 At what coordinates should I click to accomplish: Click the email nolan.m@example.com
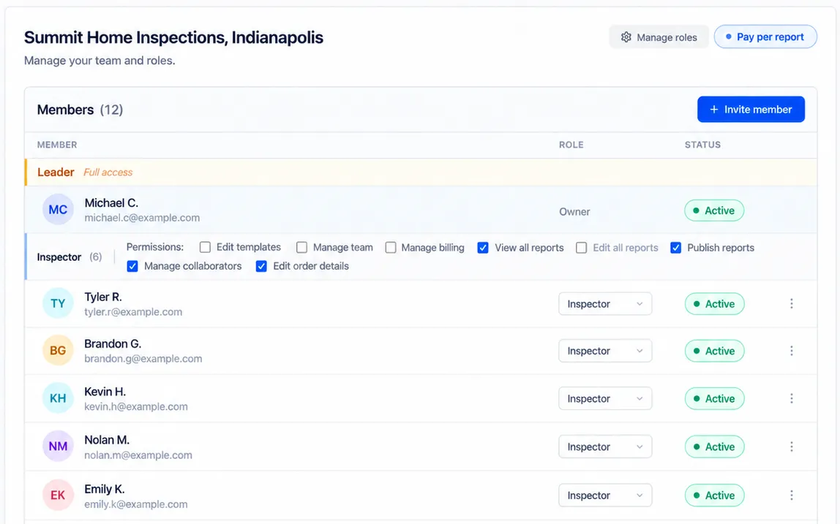pyautogui.click(x=138, y=455)
